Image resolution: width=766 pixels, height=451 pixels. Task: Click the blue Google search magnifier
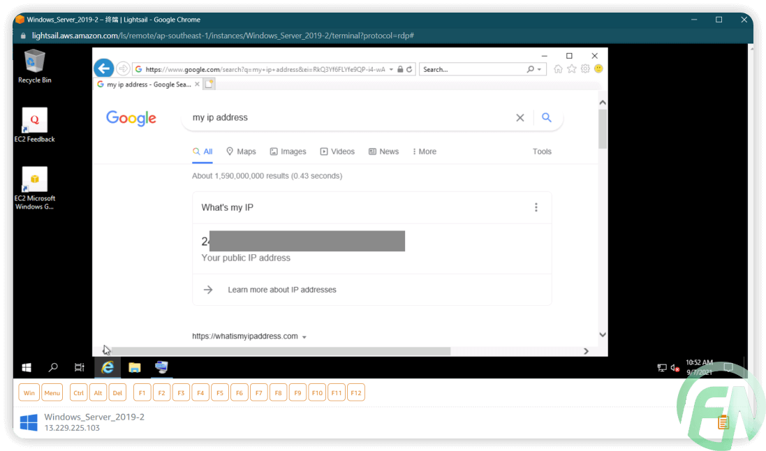pyautogui.click(x=547, y=117)
